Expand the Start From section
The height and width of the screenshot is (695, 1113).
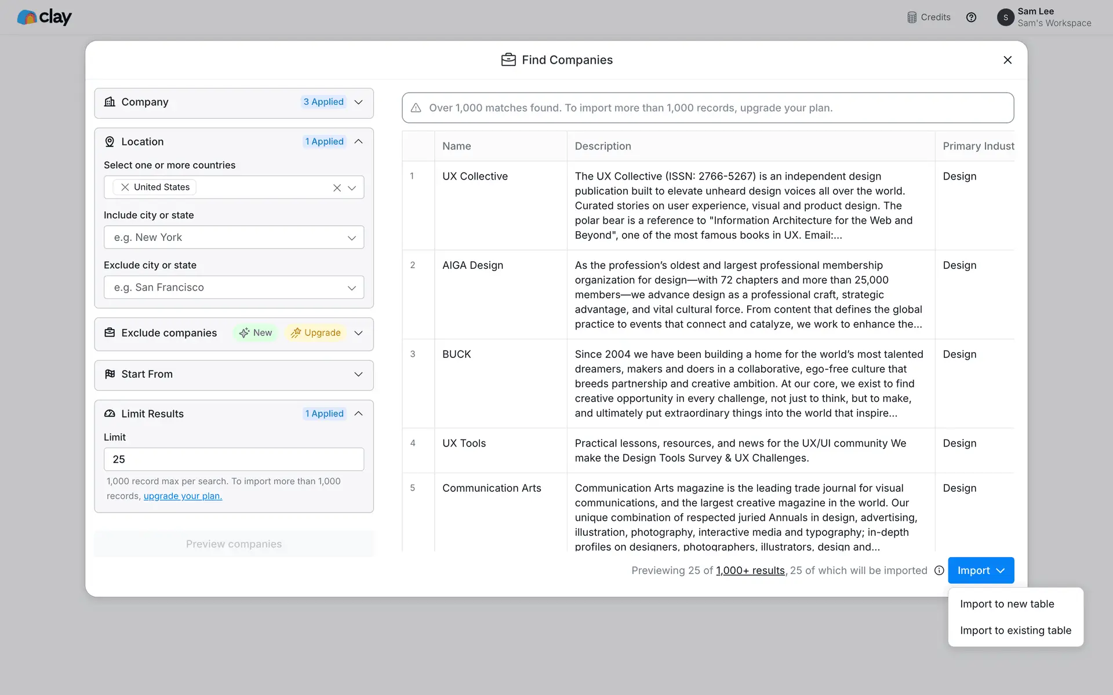coord(358,374)
